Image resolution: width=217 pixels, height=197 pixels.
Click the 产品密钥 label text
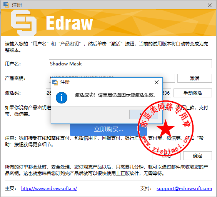pos(15,78)
